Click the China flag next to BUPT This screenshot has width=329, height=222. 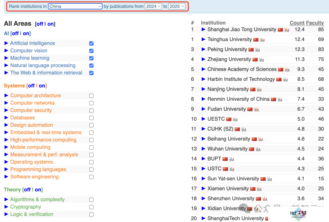225,159
